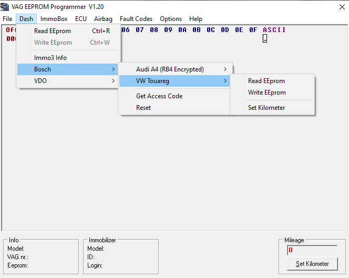
Task: Click the ASCII cell cursor box
Action: tap(265, 38)
